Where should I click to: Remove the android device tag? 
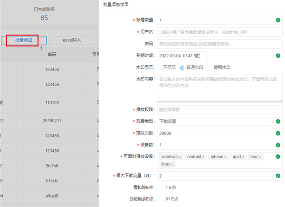tap(203, 157)
